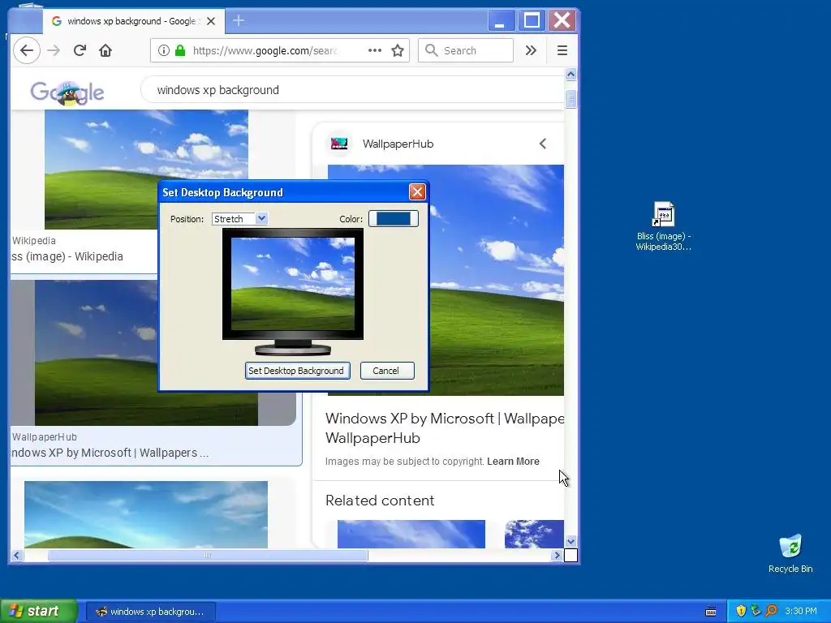Open the Windows Start menu
Image resolution: width=831 pixels, height=623 pixels.
(x=39, y=611)
